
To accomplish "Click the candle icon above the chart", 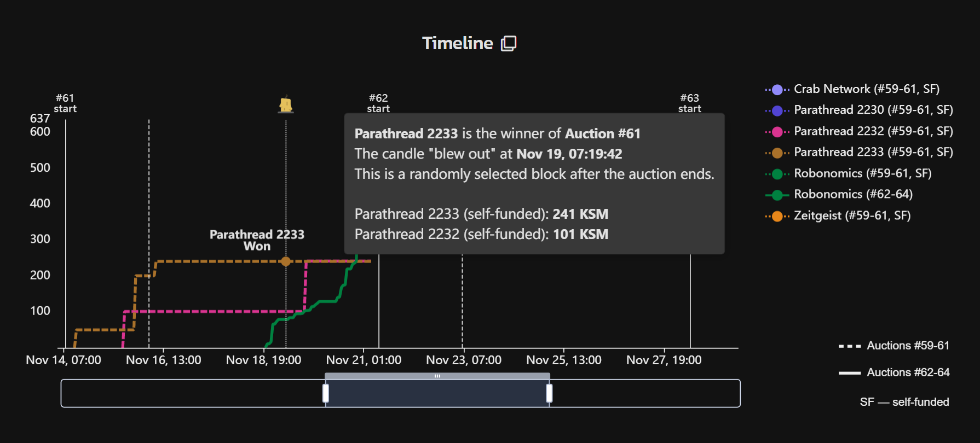I will (x=286, y=104).
